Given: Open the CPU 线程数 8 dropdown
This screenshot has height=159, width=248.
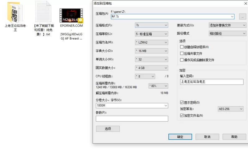Looking at the screenshot, I should 145,77.
